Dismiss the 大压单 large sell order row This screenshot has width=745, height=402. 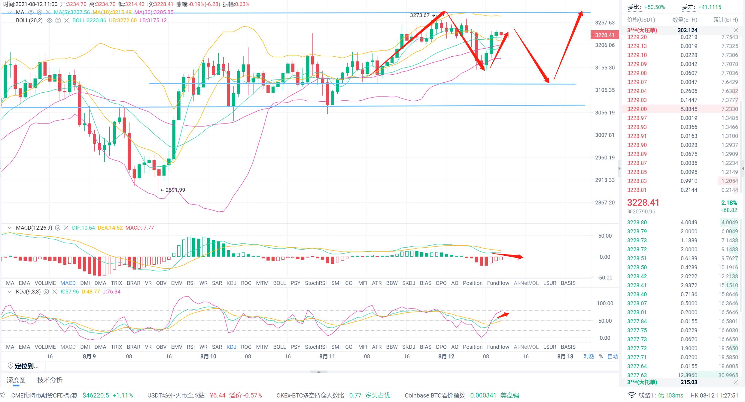click(736, 30)
